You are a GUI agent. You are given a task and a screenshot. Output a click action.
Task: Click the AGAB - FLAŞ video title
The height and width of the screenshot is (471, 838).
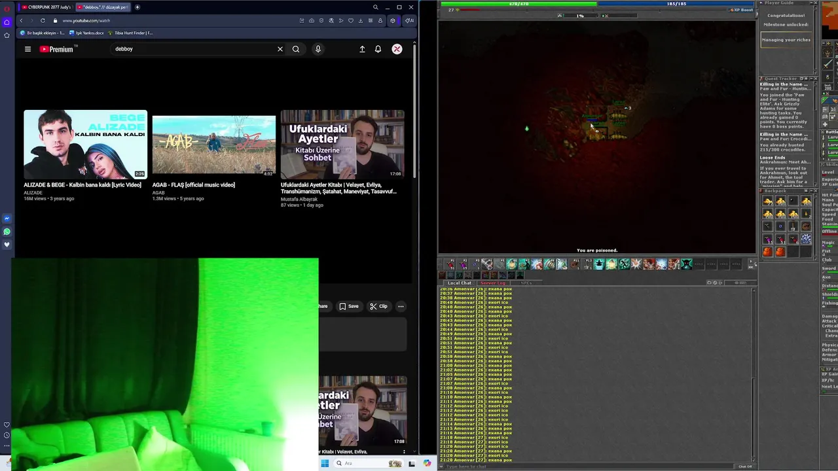click(194, 185)
